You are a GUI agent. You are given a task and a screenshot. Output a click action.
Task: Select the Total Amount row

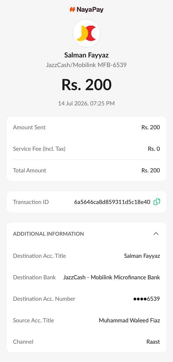[86, 170]
